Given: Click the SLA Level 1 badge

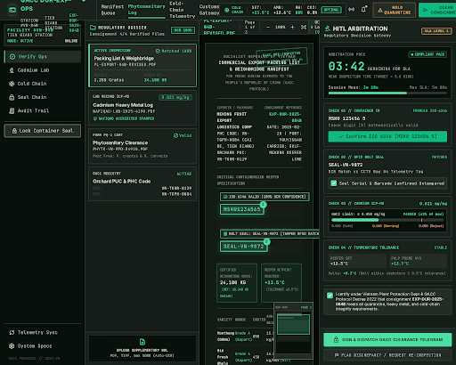Looking at the screenshot, I should (x=436, y=31).
